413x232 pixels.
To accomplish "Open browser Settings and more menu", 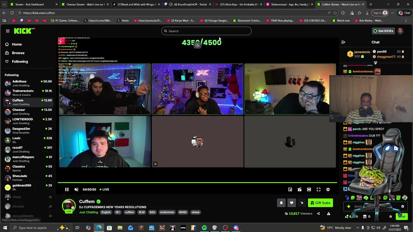I will pos(392,13).
